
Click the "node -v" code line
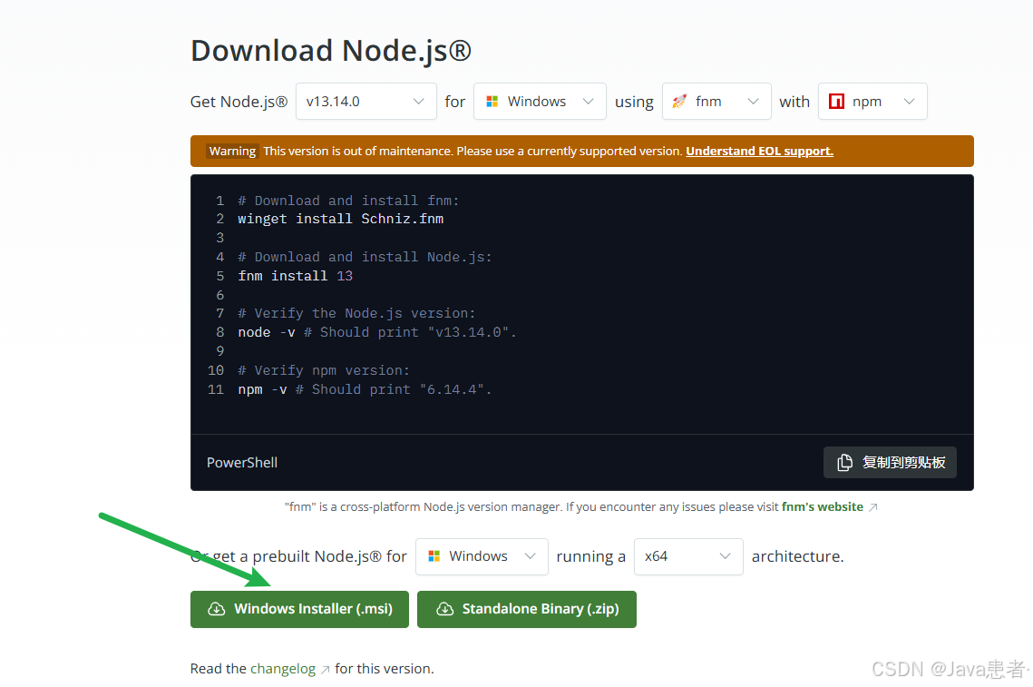tap(377, 332)
